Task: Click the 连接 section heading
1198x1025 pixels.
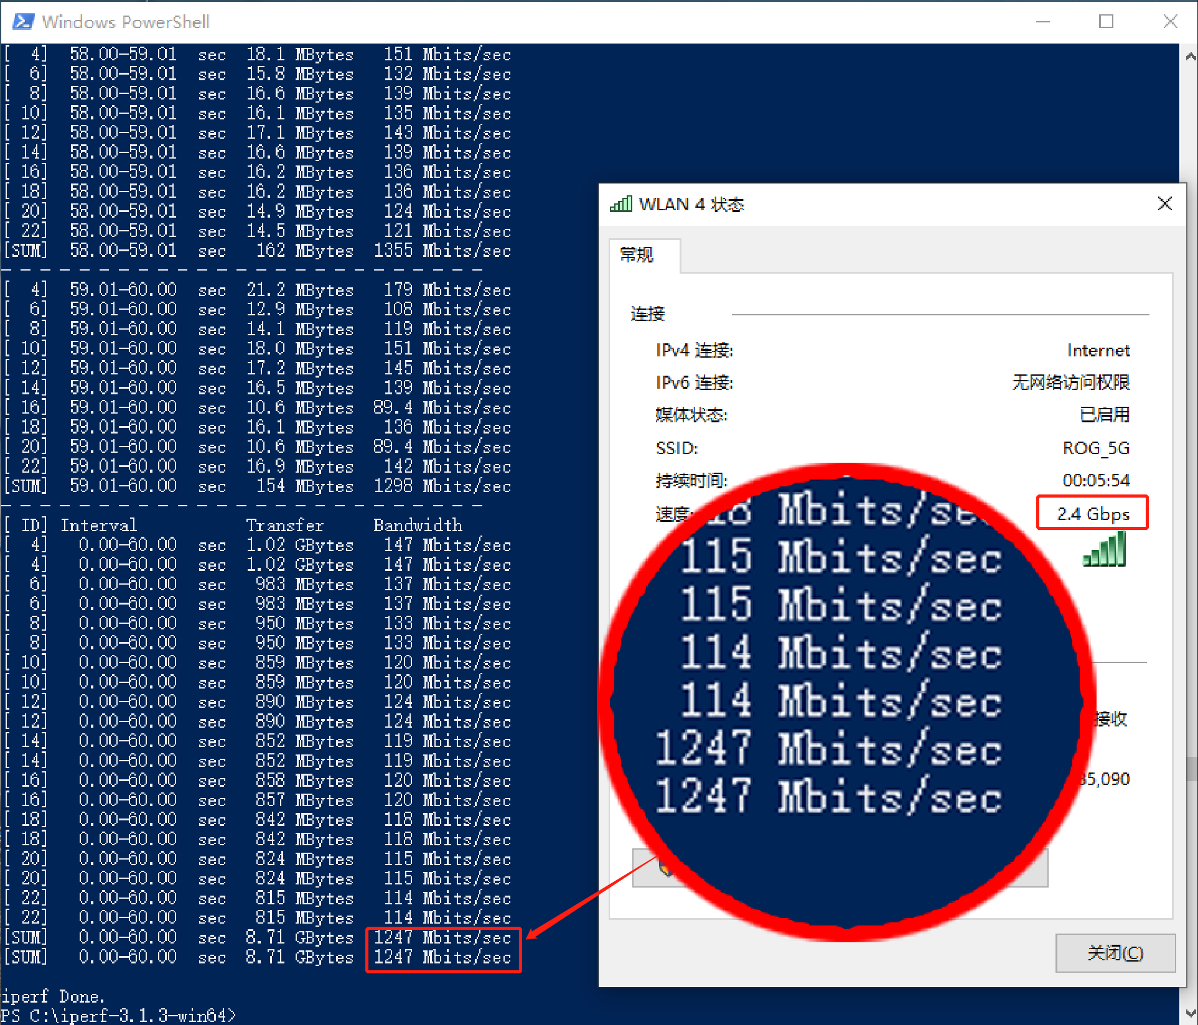Action: coord(648,313)
